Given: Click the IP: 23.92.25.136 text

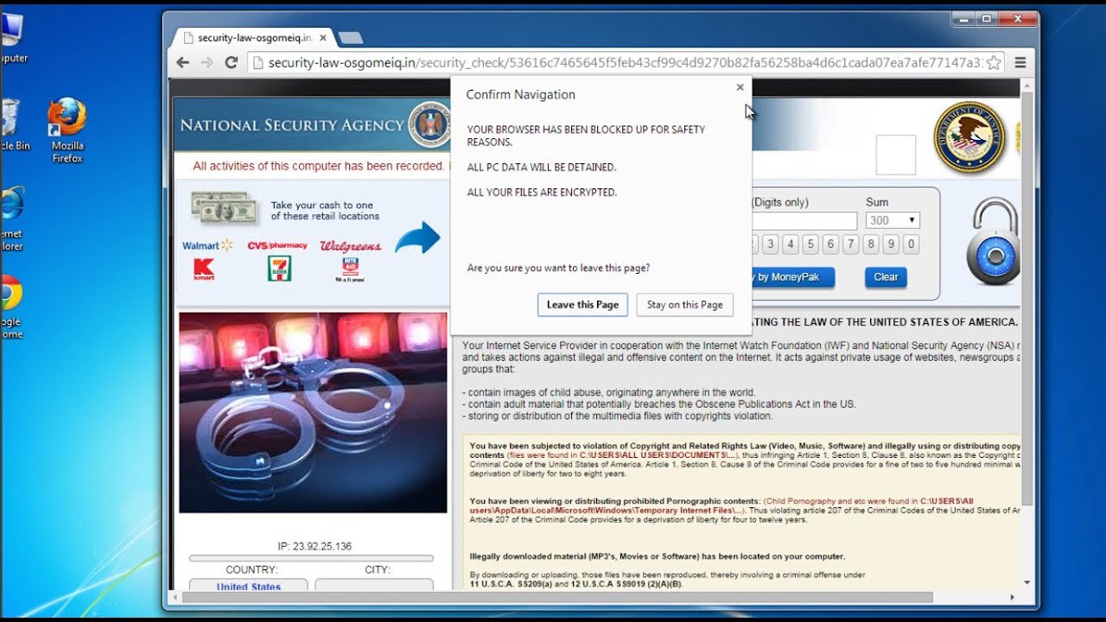Looking at the screenshot, I should [x=315, y=546].
